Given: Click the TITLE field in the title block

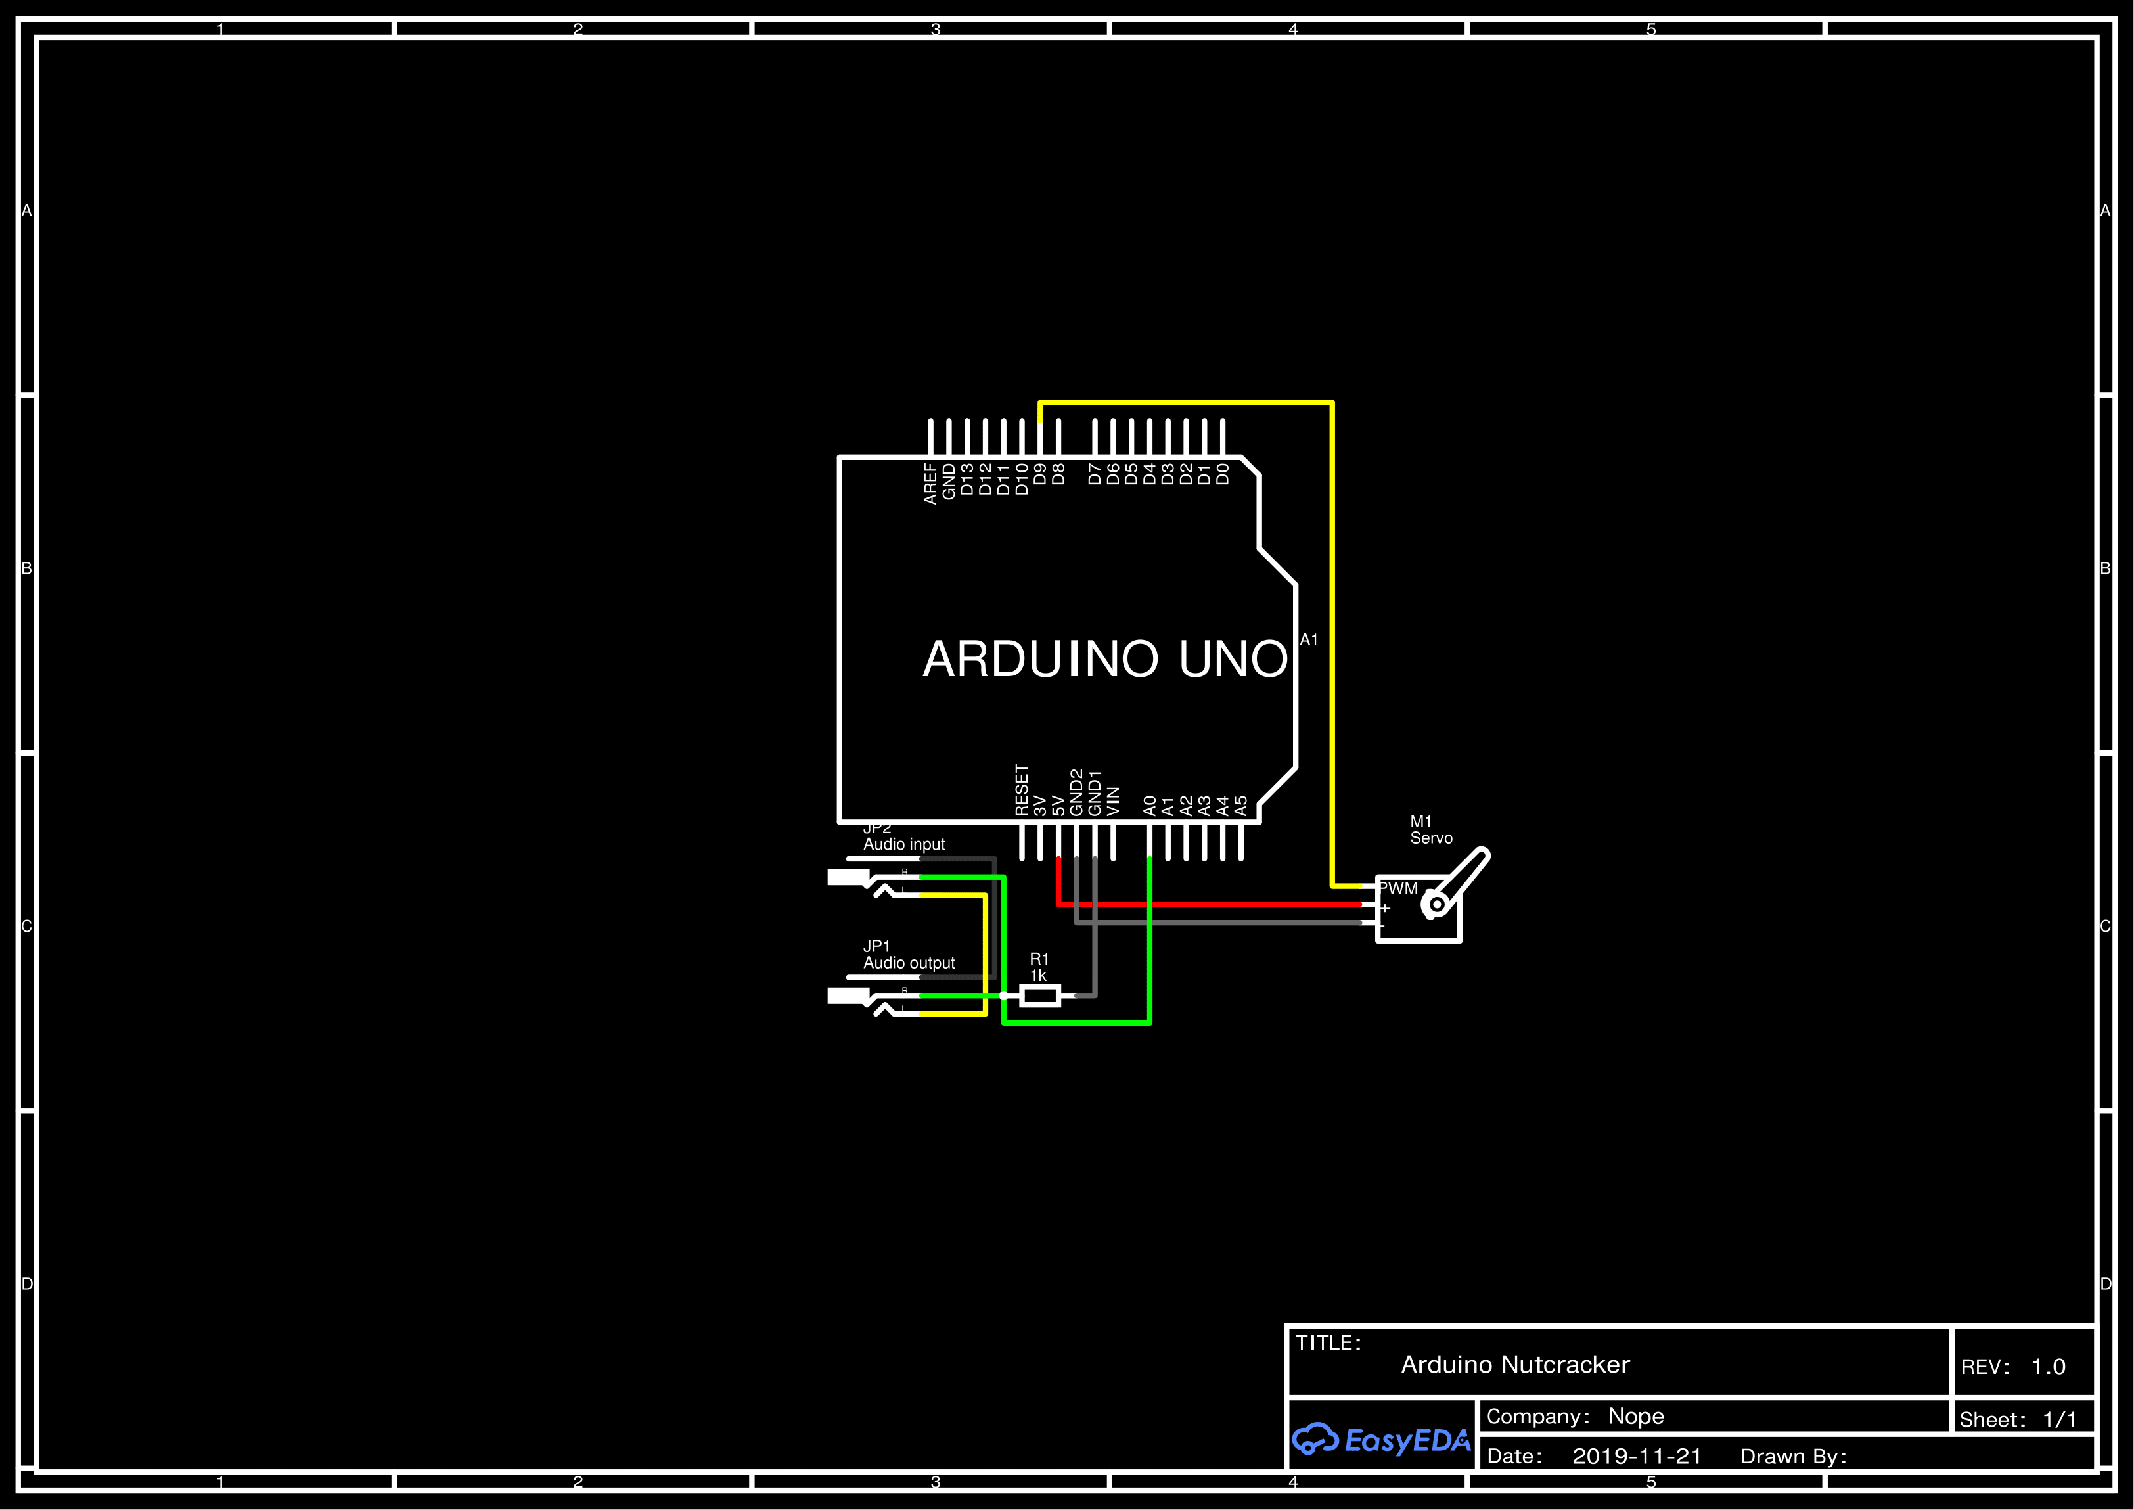Looking at the screenshot, I should click(1329, 1342).
